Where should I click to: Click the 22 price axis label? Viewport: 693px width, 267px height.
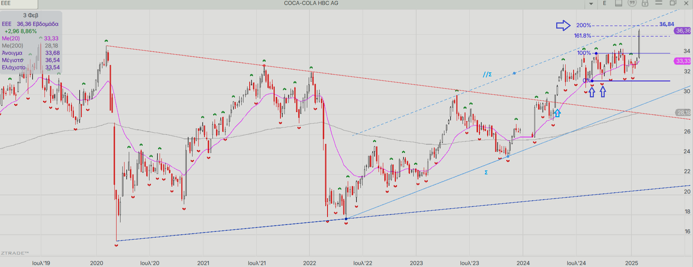[x=687, y=171]
